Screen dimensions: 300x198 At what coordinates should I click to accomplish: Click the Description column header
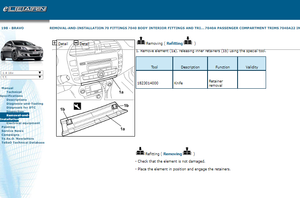190,64
